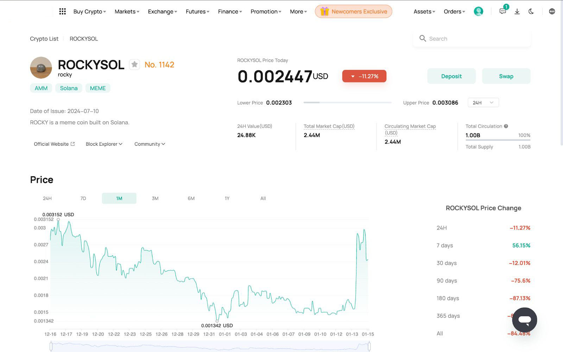Open the live chat support bubble
The width and height of the screenshot is (563, 352).
coord(524,320)
